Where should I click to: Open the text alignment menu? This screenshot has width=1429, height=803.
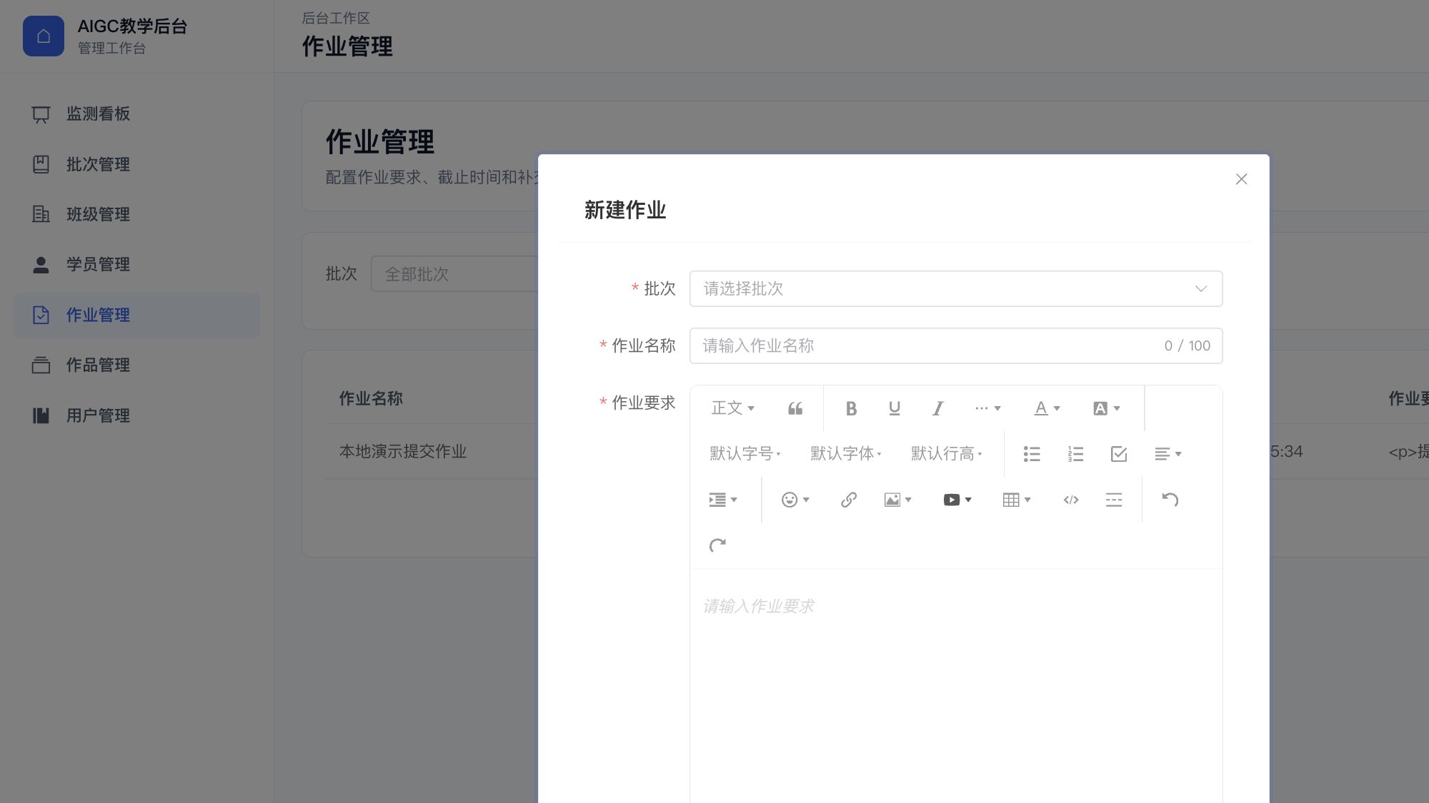pos(1167,454)
